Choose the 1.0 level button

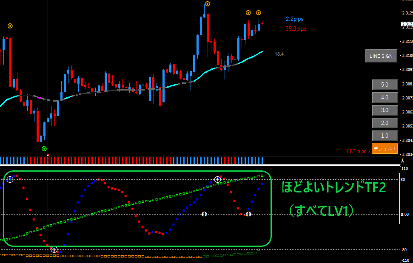tap(385, 136)
